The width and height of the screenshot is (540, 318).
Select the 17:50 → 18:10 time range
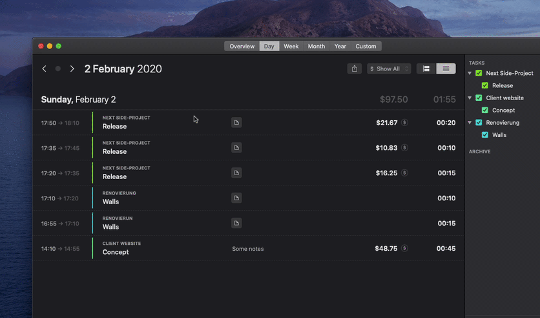pos(60,123)
